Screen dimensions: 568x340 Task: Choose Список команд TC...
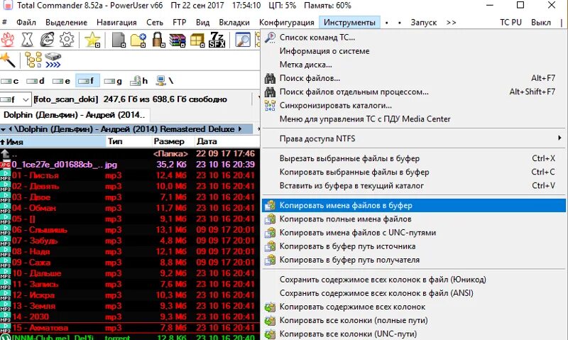click(x=413, y=38)
